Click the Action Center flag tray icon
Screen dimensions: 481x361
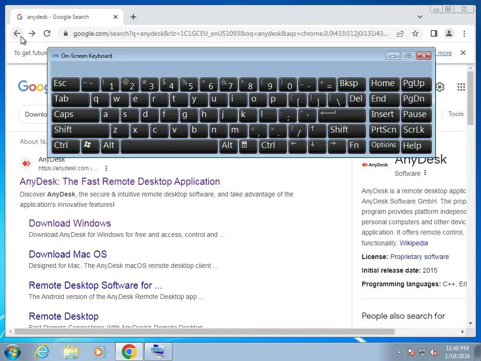click(x=411, y=353)
